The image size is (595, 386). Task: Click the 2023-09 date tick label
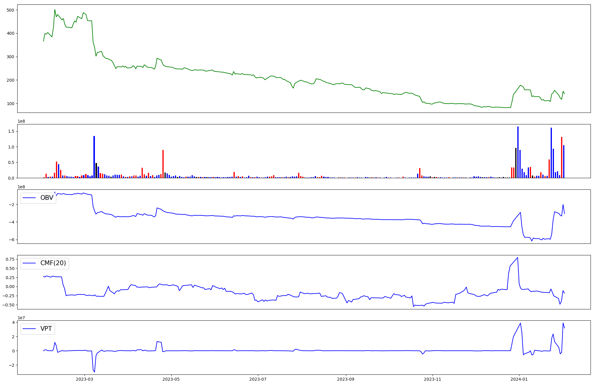[x=346, y=379]
